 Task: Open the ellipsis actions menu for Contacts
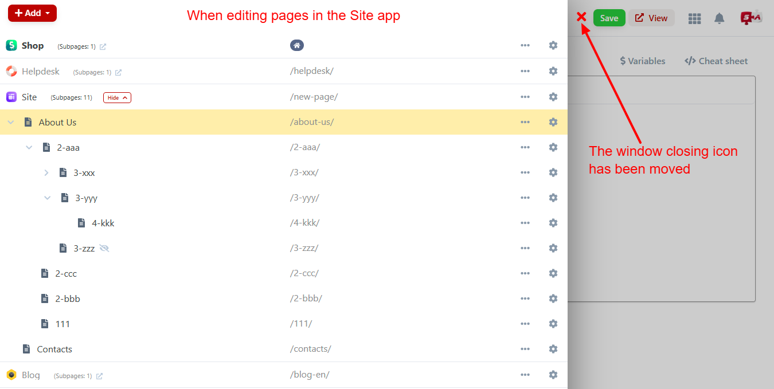coord(525,349)
